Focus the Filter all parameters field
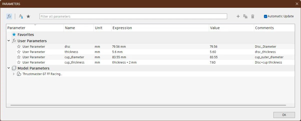 click(x=133, y=16)
